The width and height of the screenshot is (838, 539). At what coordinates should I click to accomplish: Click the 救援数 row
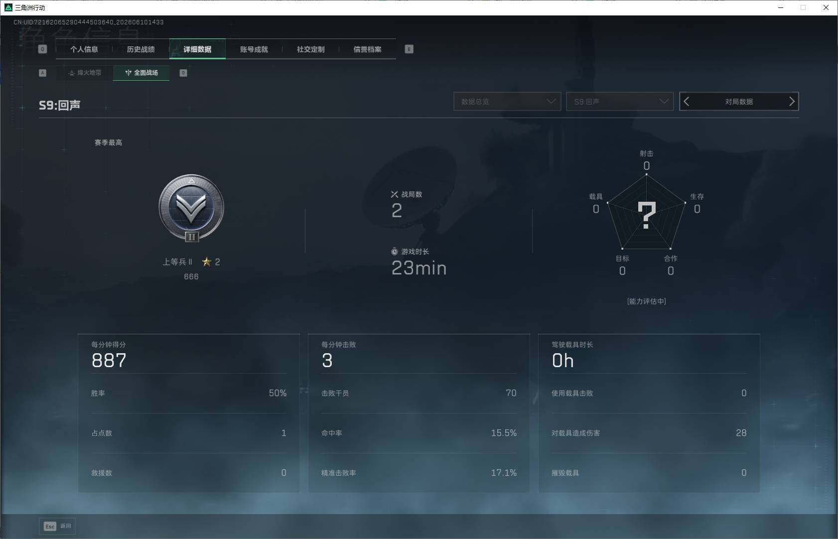point(189,473)
